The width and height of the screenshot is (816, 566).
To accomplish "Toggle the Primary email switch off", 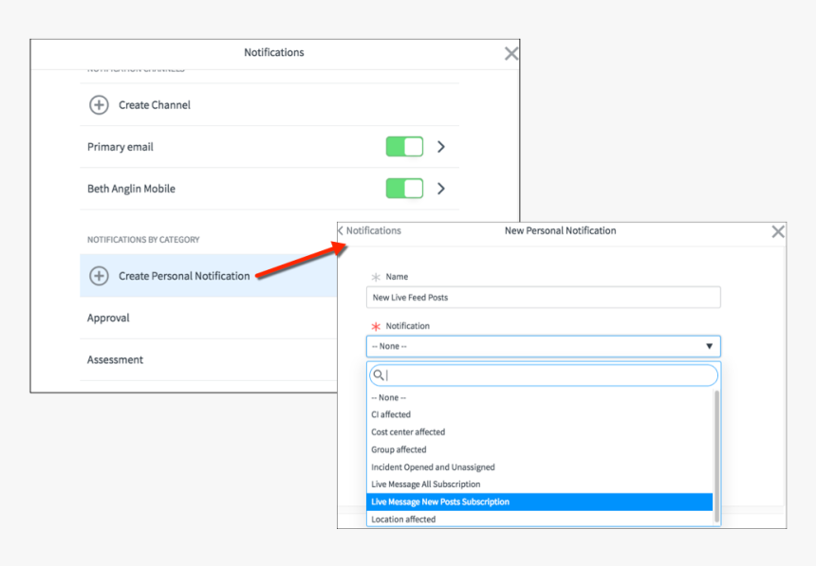I will (404, 147).
